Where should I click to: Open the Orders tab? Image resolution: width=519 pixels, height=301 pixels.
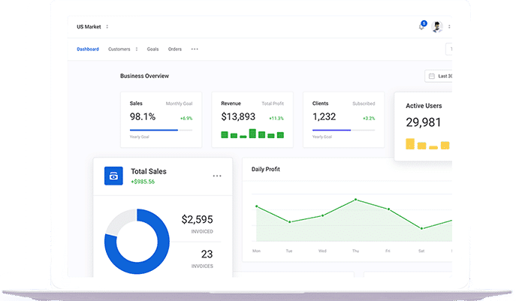click(175, 50)
